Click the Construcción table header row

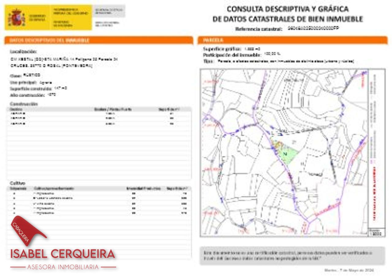click(99, 109)
